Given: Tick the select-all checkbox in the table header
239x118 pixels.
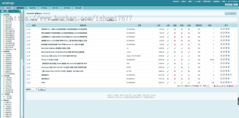Looking at the screenshot, I should (31, 25).
